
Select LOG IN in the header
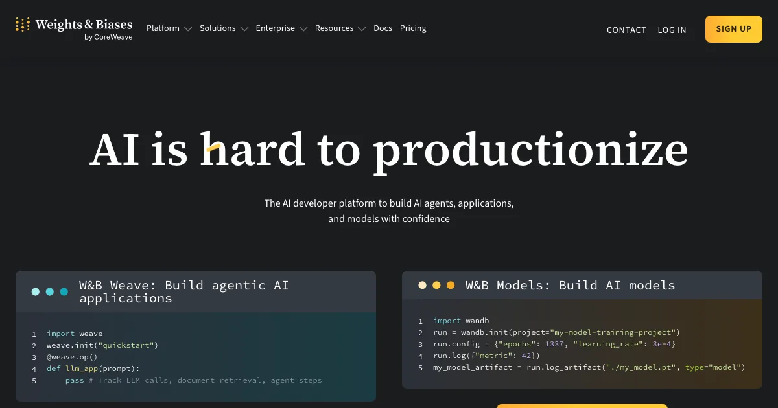click(x=672, y=30)
